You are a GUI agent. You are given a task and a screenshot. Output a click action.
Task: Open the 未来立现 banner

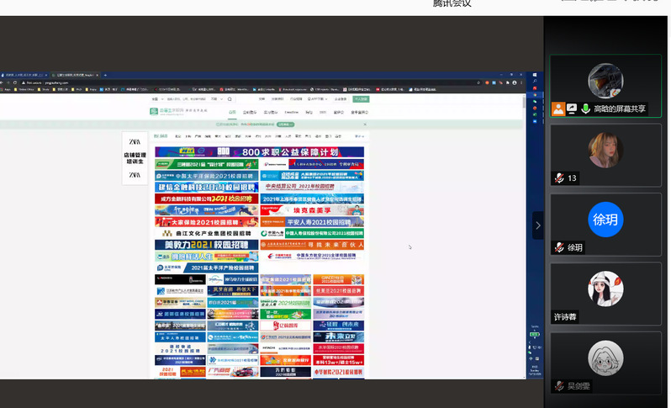339,337
